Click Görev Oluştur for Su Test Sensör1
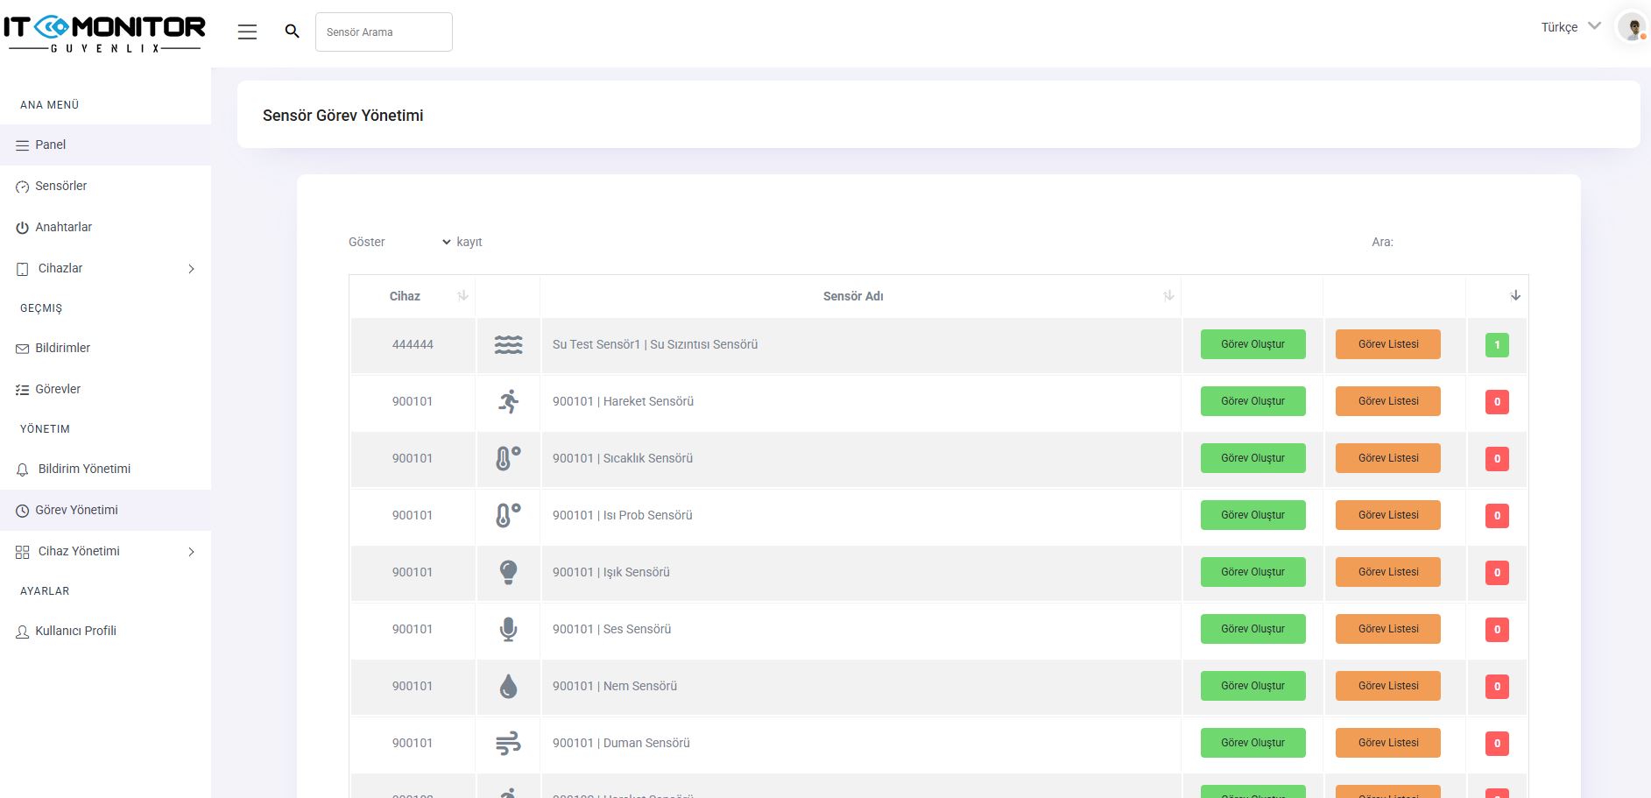The width and height of the screenshot is (1651, 798). (1252, 344)
